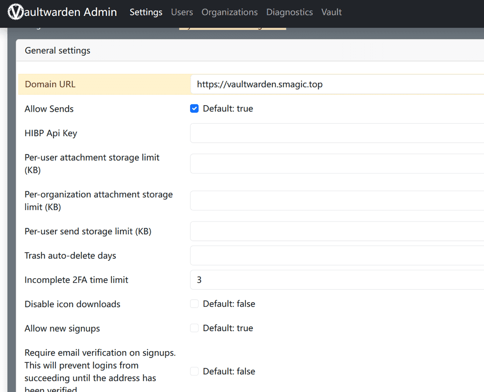Click Trash auto-delete days field
Image resolution: width=484 pixels, height=392 pixels.
click(337, 255)
